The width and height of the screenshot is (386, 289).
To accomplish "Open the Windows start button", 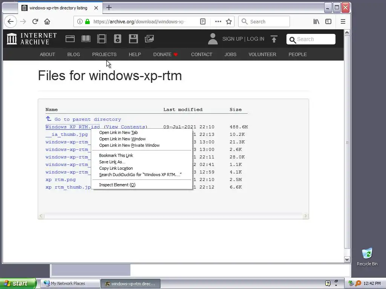I will pyautogui.click(x=18, y=283).
